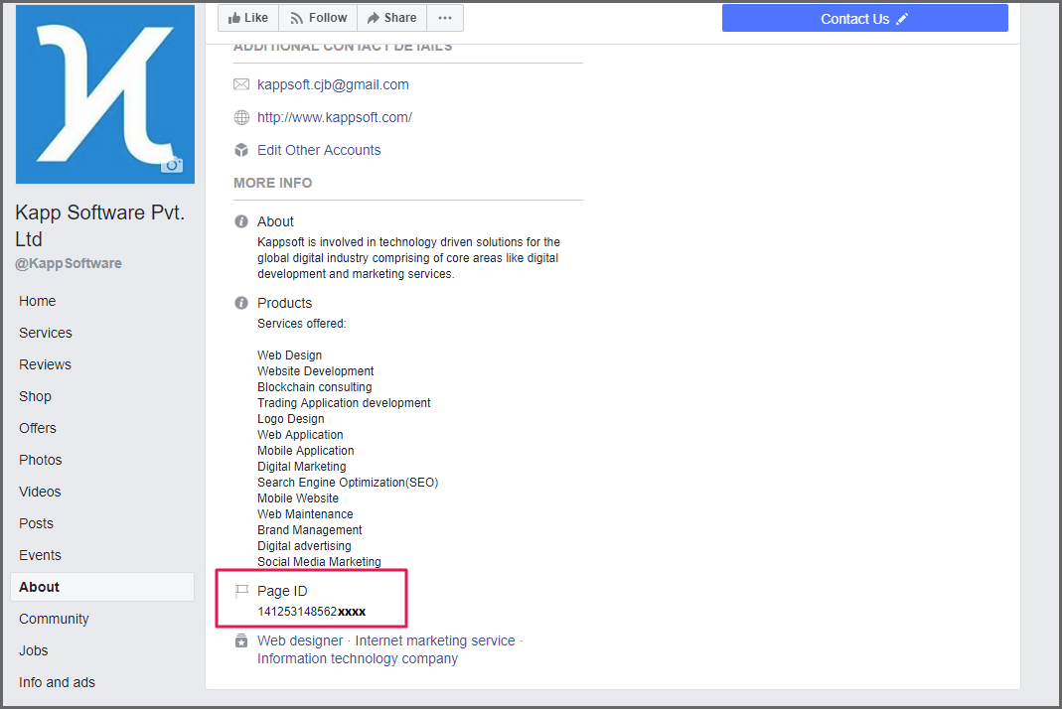Click the envelope email icon
The height and width of the screenshot is (709, 1062).
click(241, 84)
